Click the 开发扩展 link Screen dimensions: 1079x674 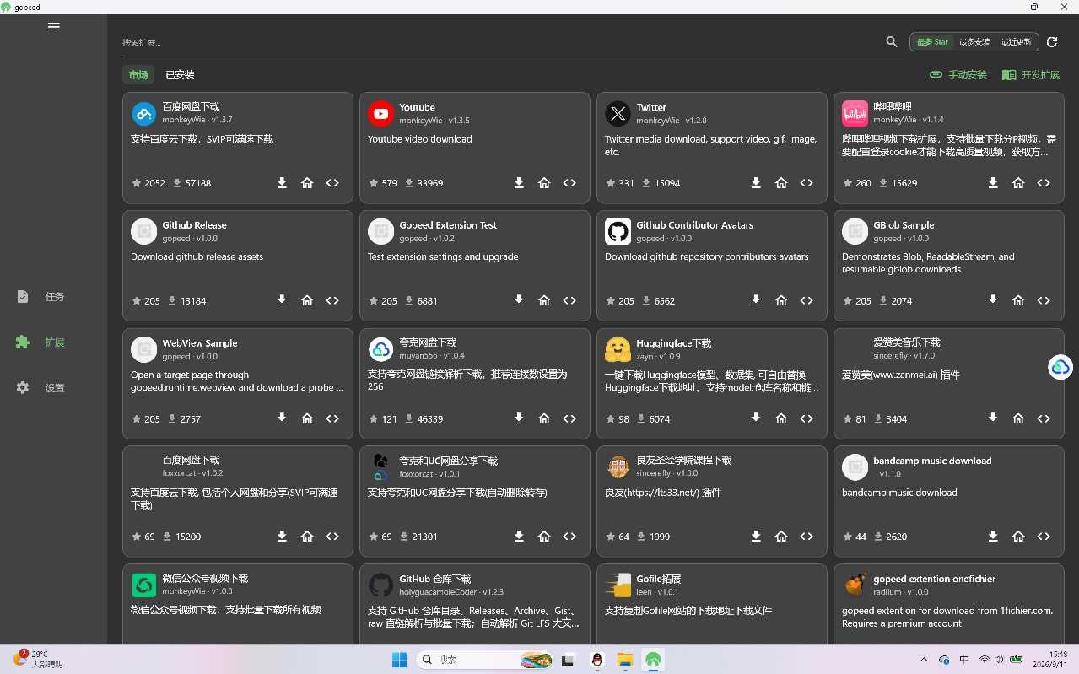(x=1030, y=75)
